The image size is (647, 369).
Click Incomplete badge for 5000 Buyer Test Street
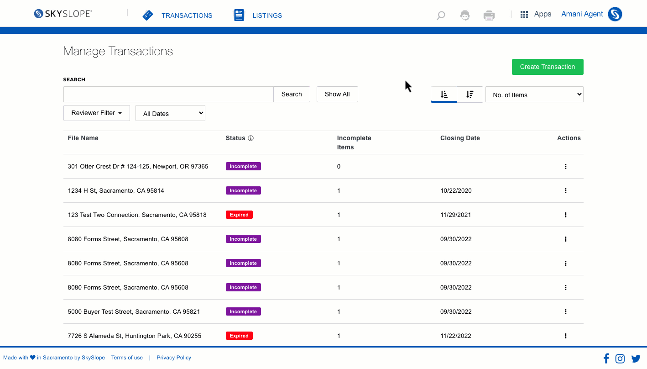pos(243,311)
